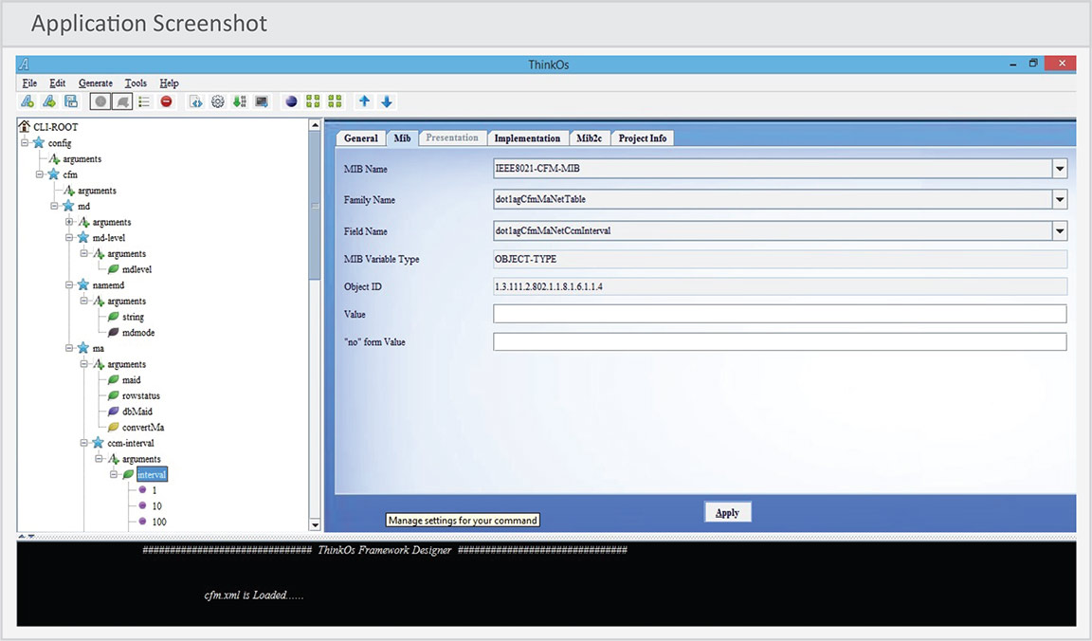Screen dimensions: 1092x641
Task: Collapse the ccm-interval tree node
Action: [x=83, y=443]
